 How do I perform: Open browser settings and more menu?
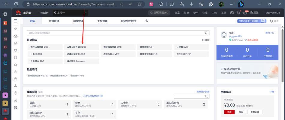231,4
